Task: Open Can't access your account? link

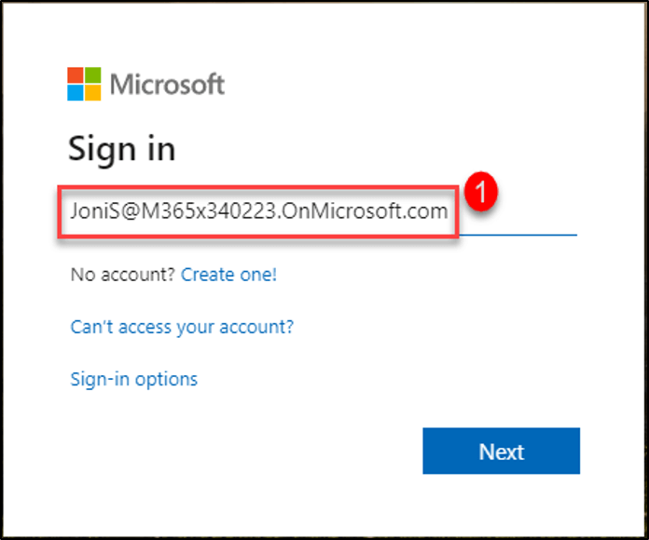Action: pos(182,327)
